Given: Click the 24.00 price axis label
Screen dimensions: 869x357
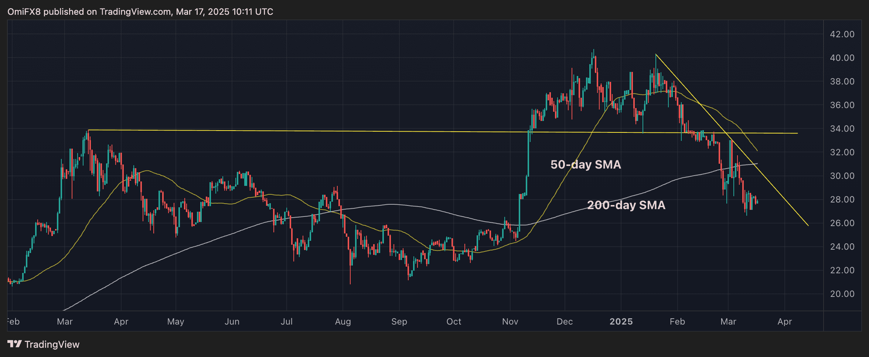Looking at the screenshot, I should (x=842, y=247).
